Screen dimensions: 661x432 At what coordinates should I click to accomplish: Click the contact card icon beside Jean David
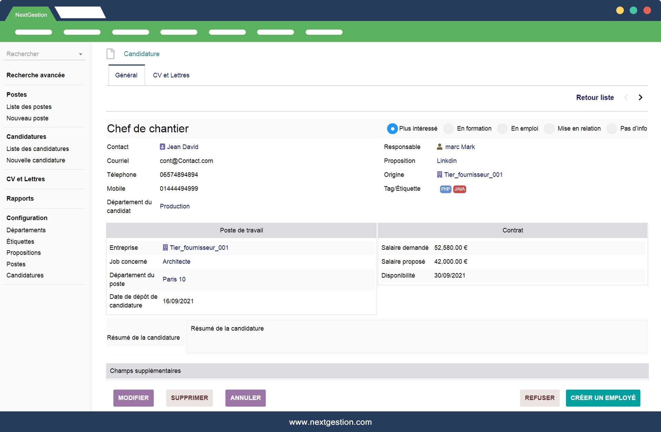[x=162, y=147]
